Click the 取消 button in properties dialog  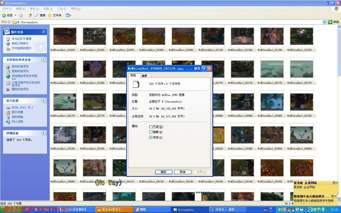coord(183,172)
